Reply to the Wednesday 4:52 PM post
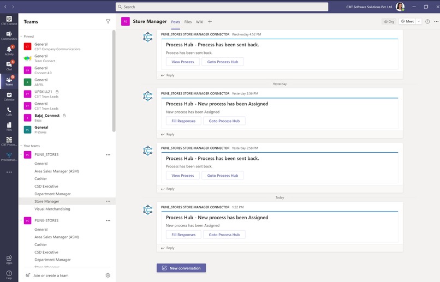This screenshot has width=440, height=282. point(168,75)
